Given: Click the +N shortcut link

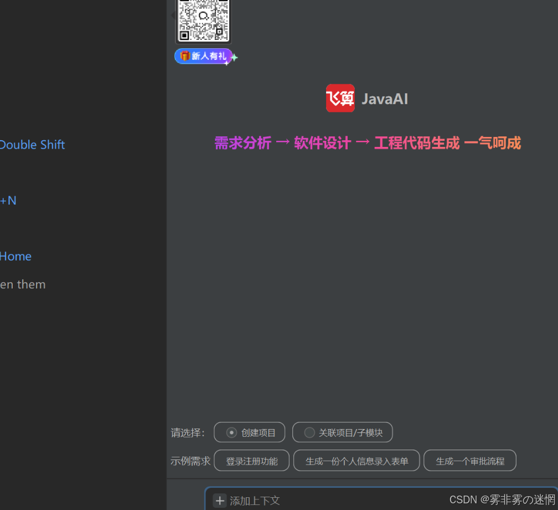Looking at the screenshot, I should [8, 201].
